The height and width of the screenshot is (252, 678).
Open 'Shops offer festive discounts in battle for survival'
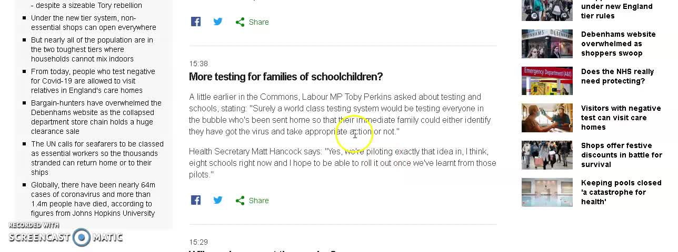pos(621,155)
